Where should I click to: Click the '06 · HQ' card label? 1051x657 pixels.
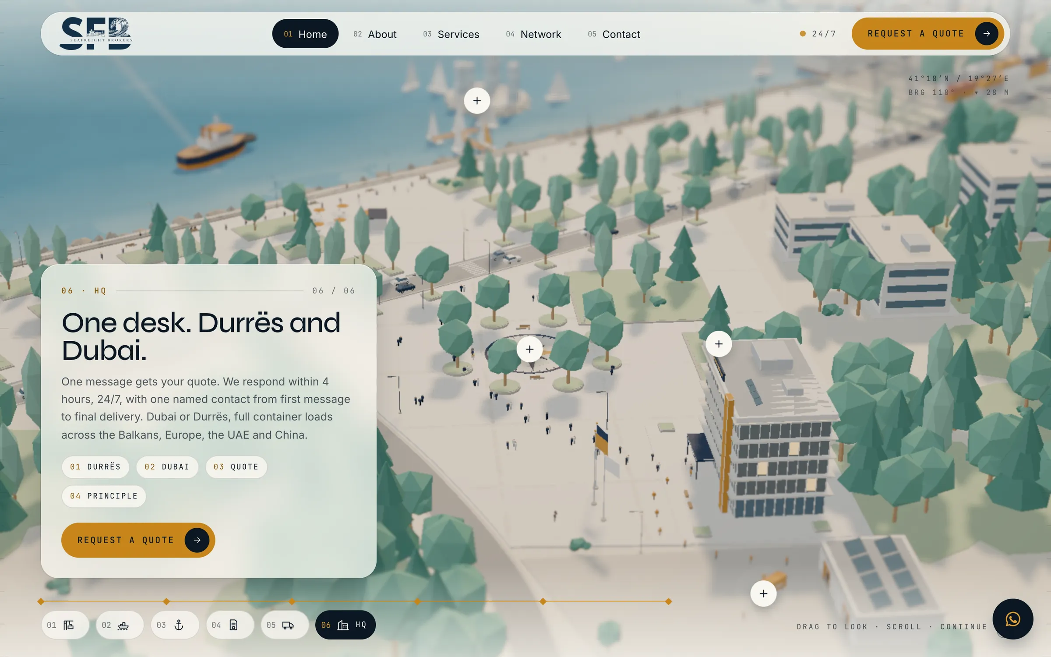[x=84, y=291]
